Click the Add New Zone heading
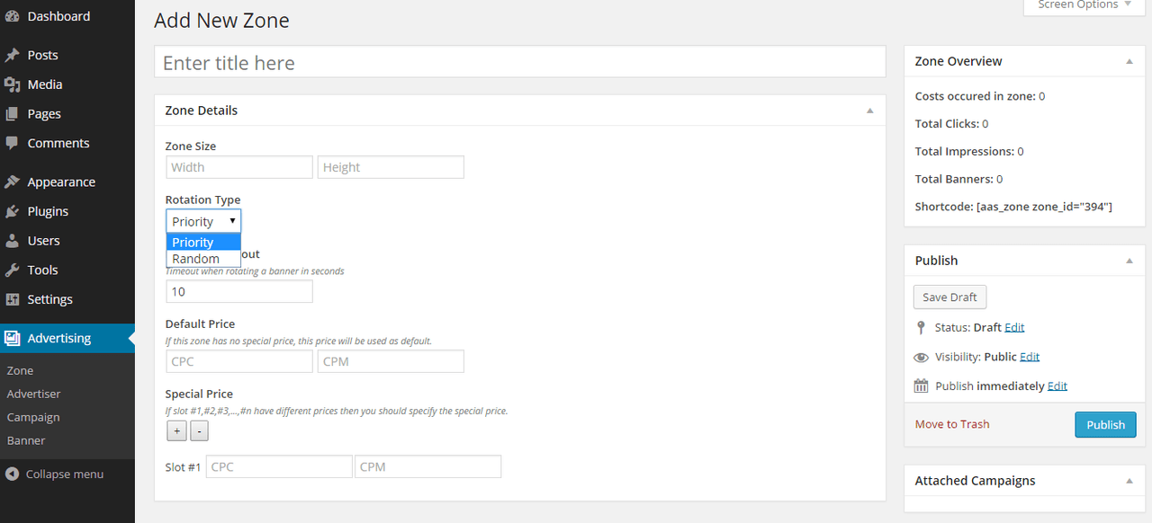 (x=221, y=21)
